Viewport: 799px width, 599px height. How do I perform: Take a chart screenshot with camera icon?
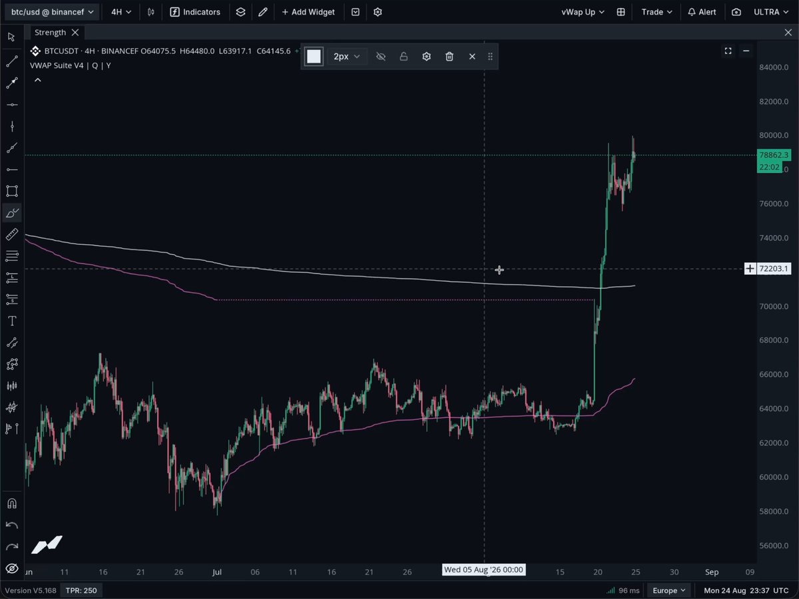click(x=736, y=12)
